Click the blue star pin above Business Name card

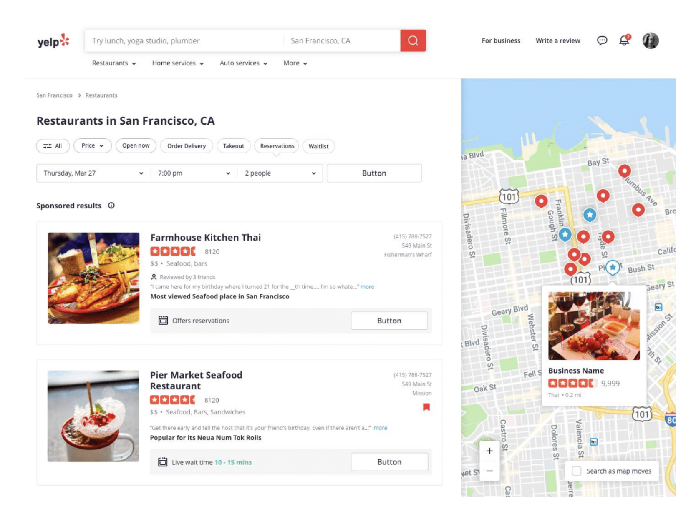point(613,268)
